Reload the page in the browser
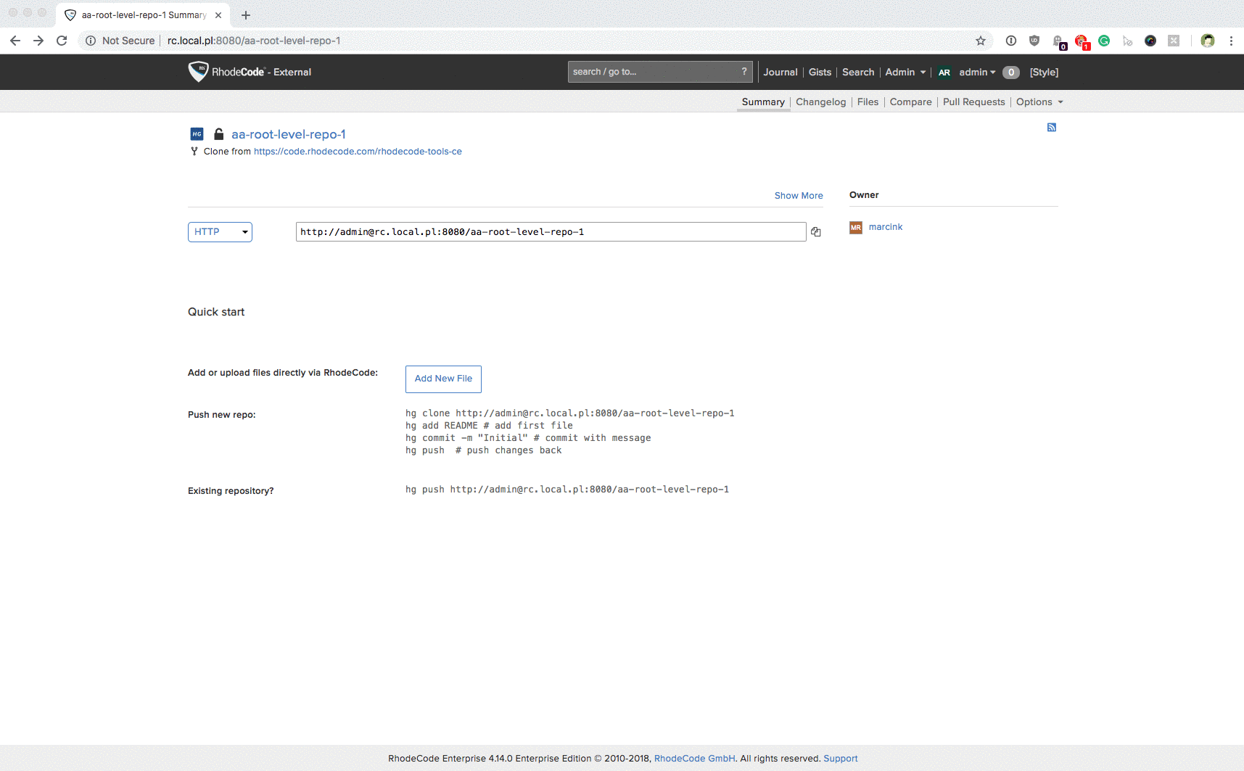This screenshot has height=771, width=1244. [x=62, y=41]
